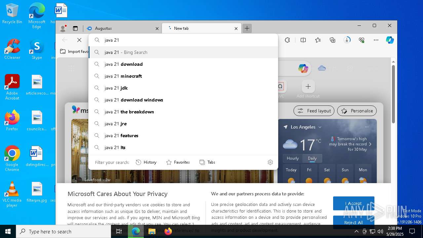Choose suggestion java 21 features
Screen dimensions: 423x238
click(183, 136)
